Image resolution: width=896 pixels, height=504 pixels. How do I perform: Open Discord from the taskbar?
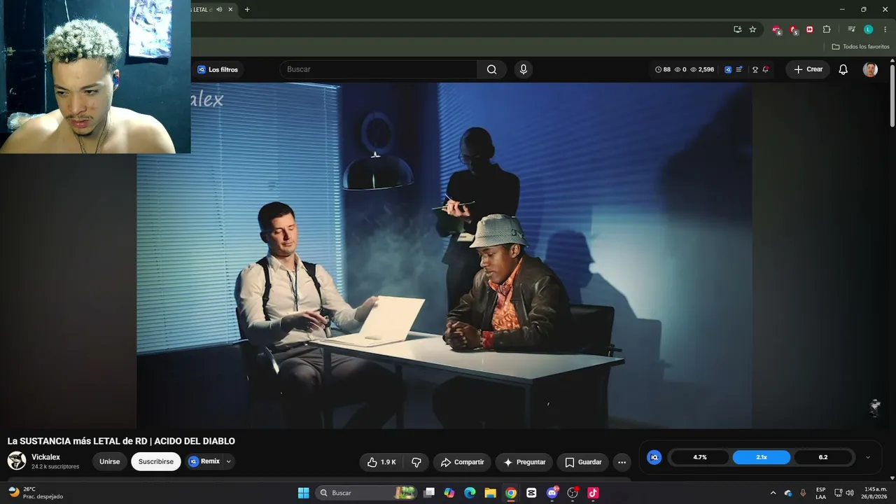tap(552, 493)
